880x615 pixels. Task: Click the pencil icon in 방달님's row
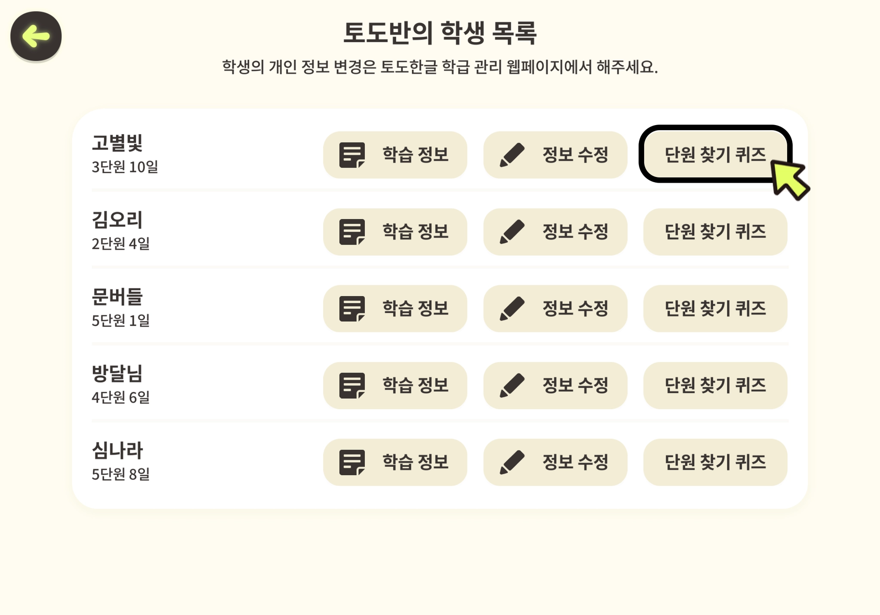(x=512, y=386)
